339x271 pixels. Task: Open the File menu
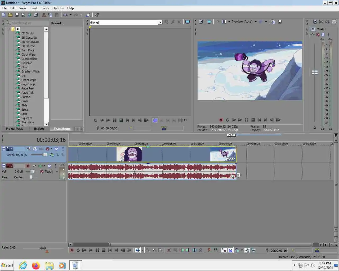(x=4, y=8)
